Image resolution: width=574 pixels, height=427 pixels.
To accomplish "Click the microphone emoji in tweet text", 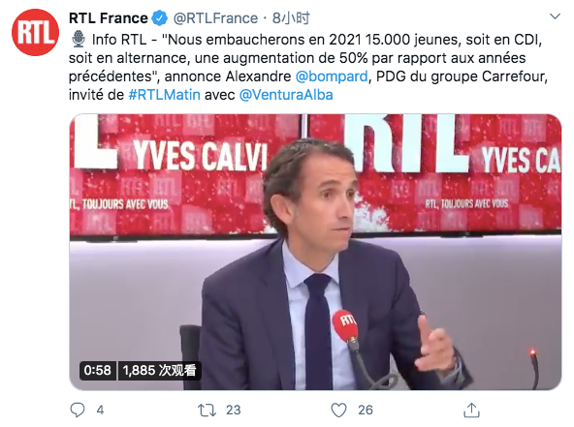I will tap(79, 39).
